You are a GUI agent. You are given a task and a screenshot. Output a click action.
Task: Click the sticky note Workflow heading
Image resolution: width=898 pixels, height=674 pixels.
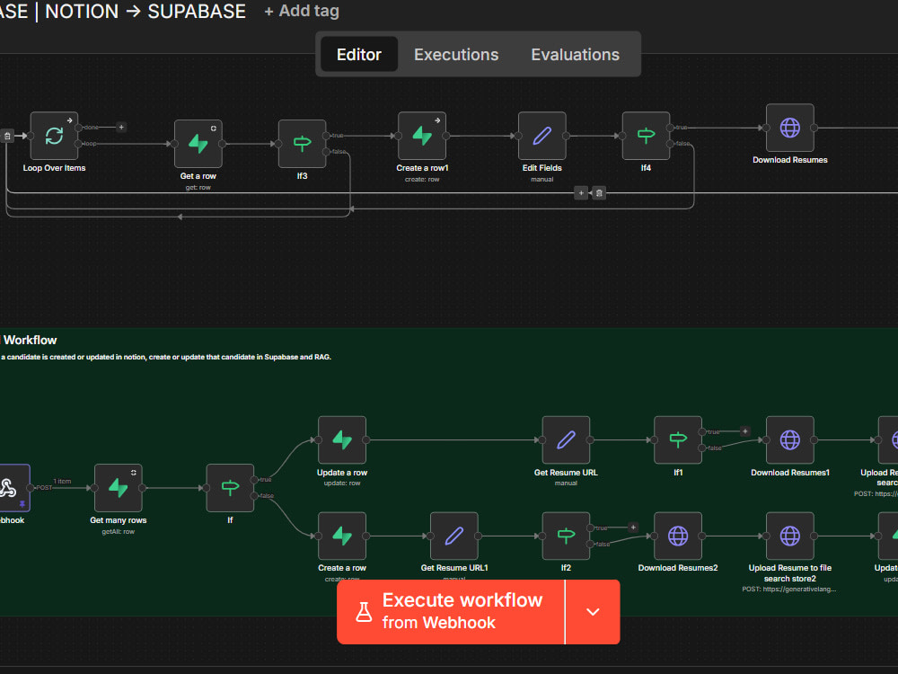30,340
